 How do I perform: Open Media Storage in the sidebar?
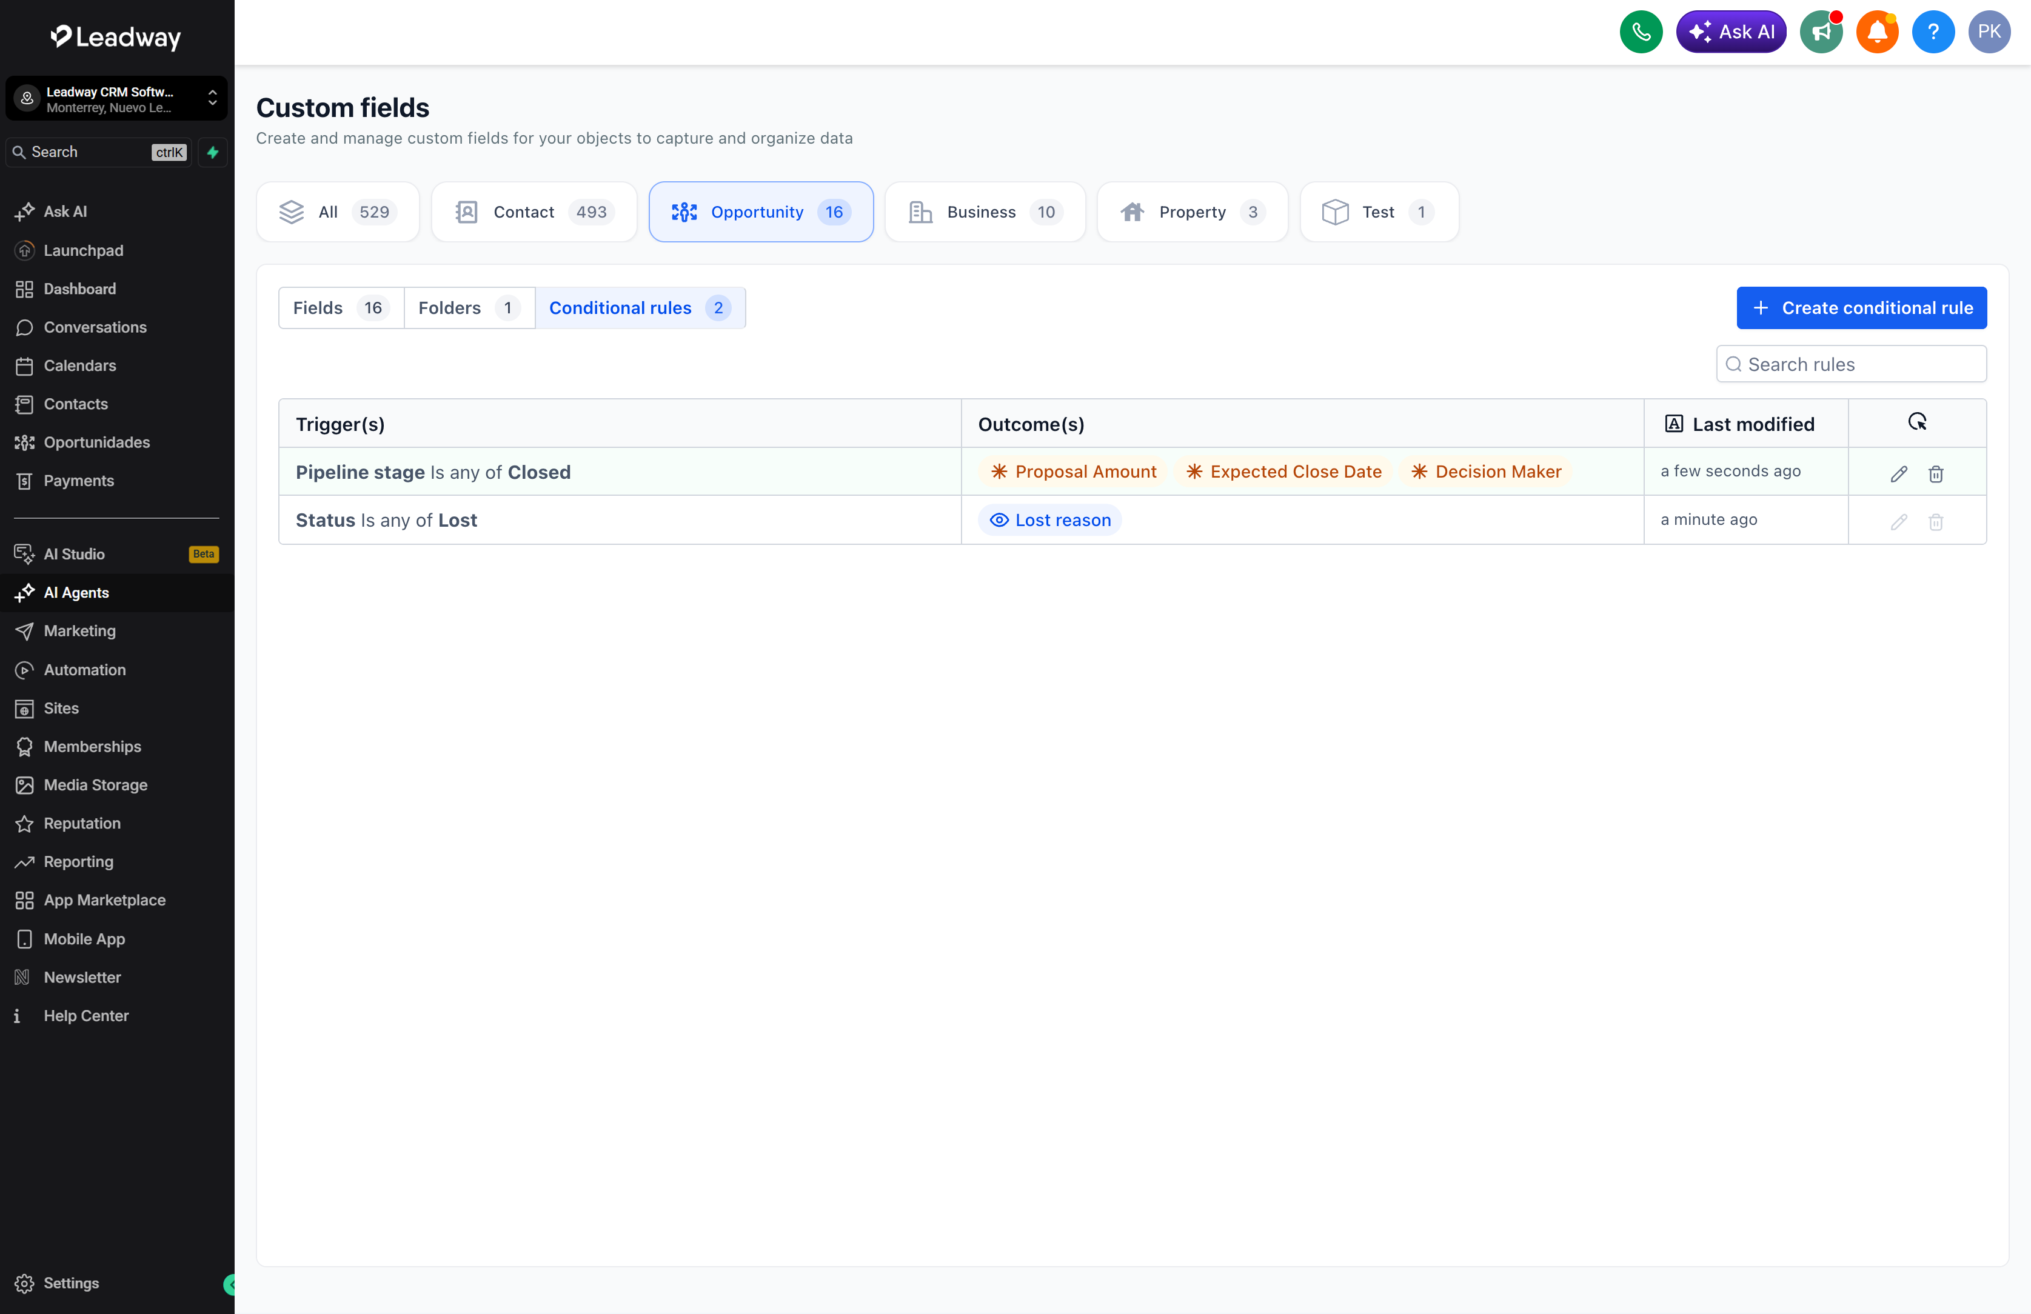coord(117,785)
